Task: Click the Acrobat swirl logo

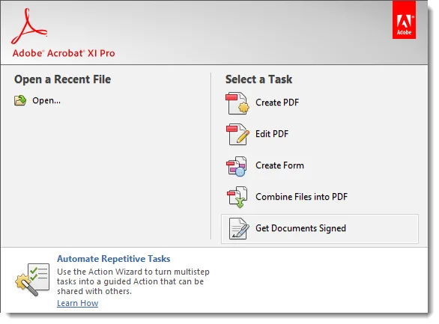Action: [28, 26]
